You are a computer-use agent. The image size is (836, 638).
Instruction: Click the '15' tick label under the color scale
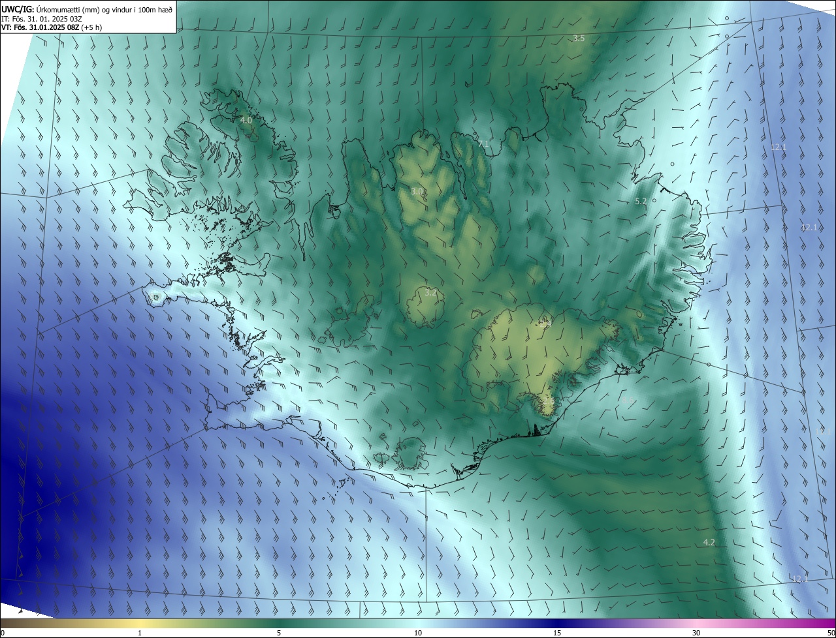(557, 633)
